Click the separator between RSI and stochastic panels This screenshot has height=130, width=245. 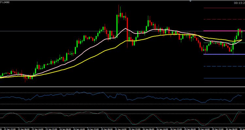[x=122, y=110]
